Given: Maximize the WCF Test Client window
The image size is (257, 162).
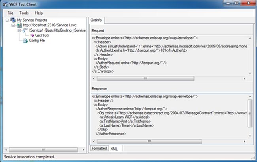Looking at the screenshot, I should point(237,3).
